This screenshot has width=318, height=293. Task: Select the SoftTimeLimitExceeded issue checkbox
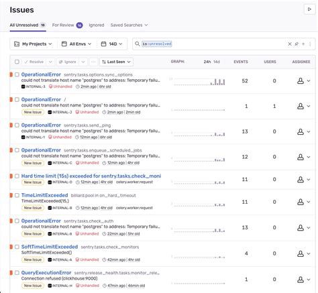(x=17, y=247)
